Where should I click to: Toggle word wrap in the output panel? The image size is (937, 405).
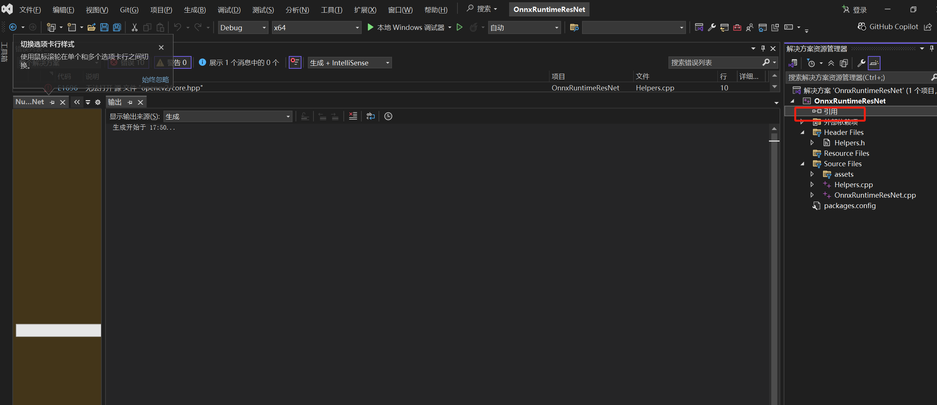[x=370, y=116]
